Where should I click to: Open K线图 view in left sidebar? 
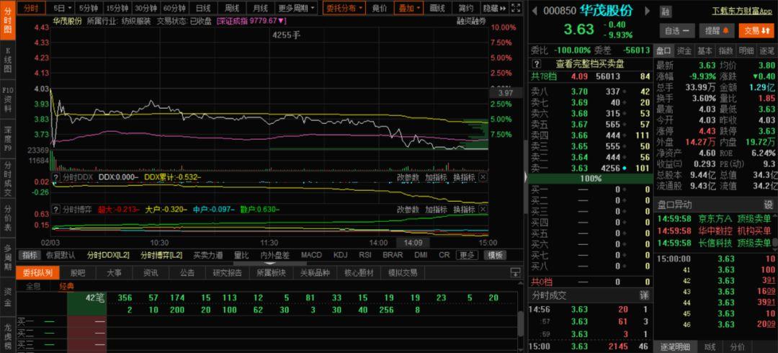7,61
